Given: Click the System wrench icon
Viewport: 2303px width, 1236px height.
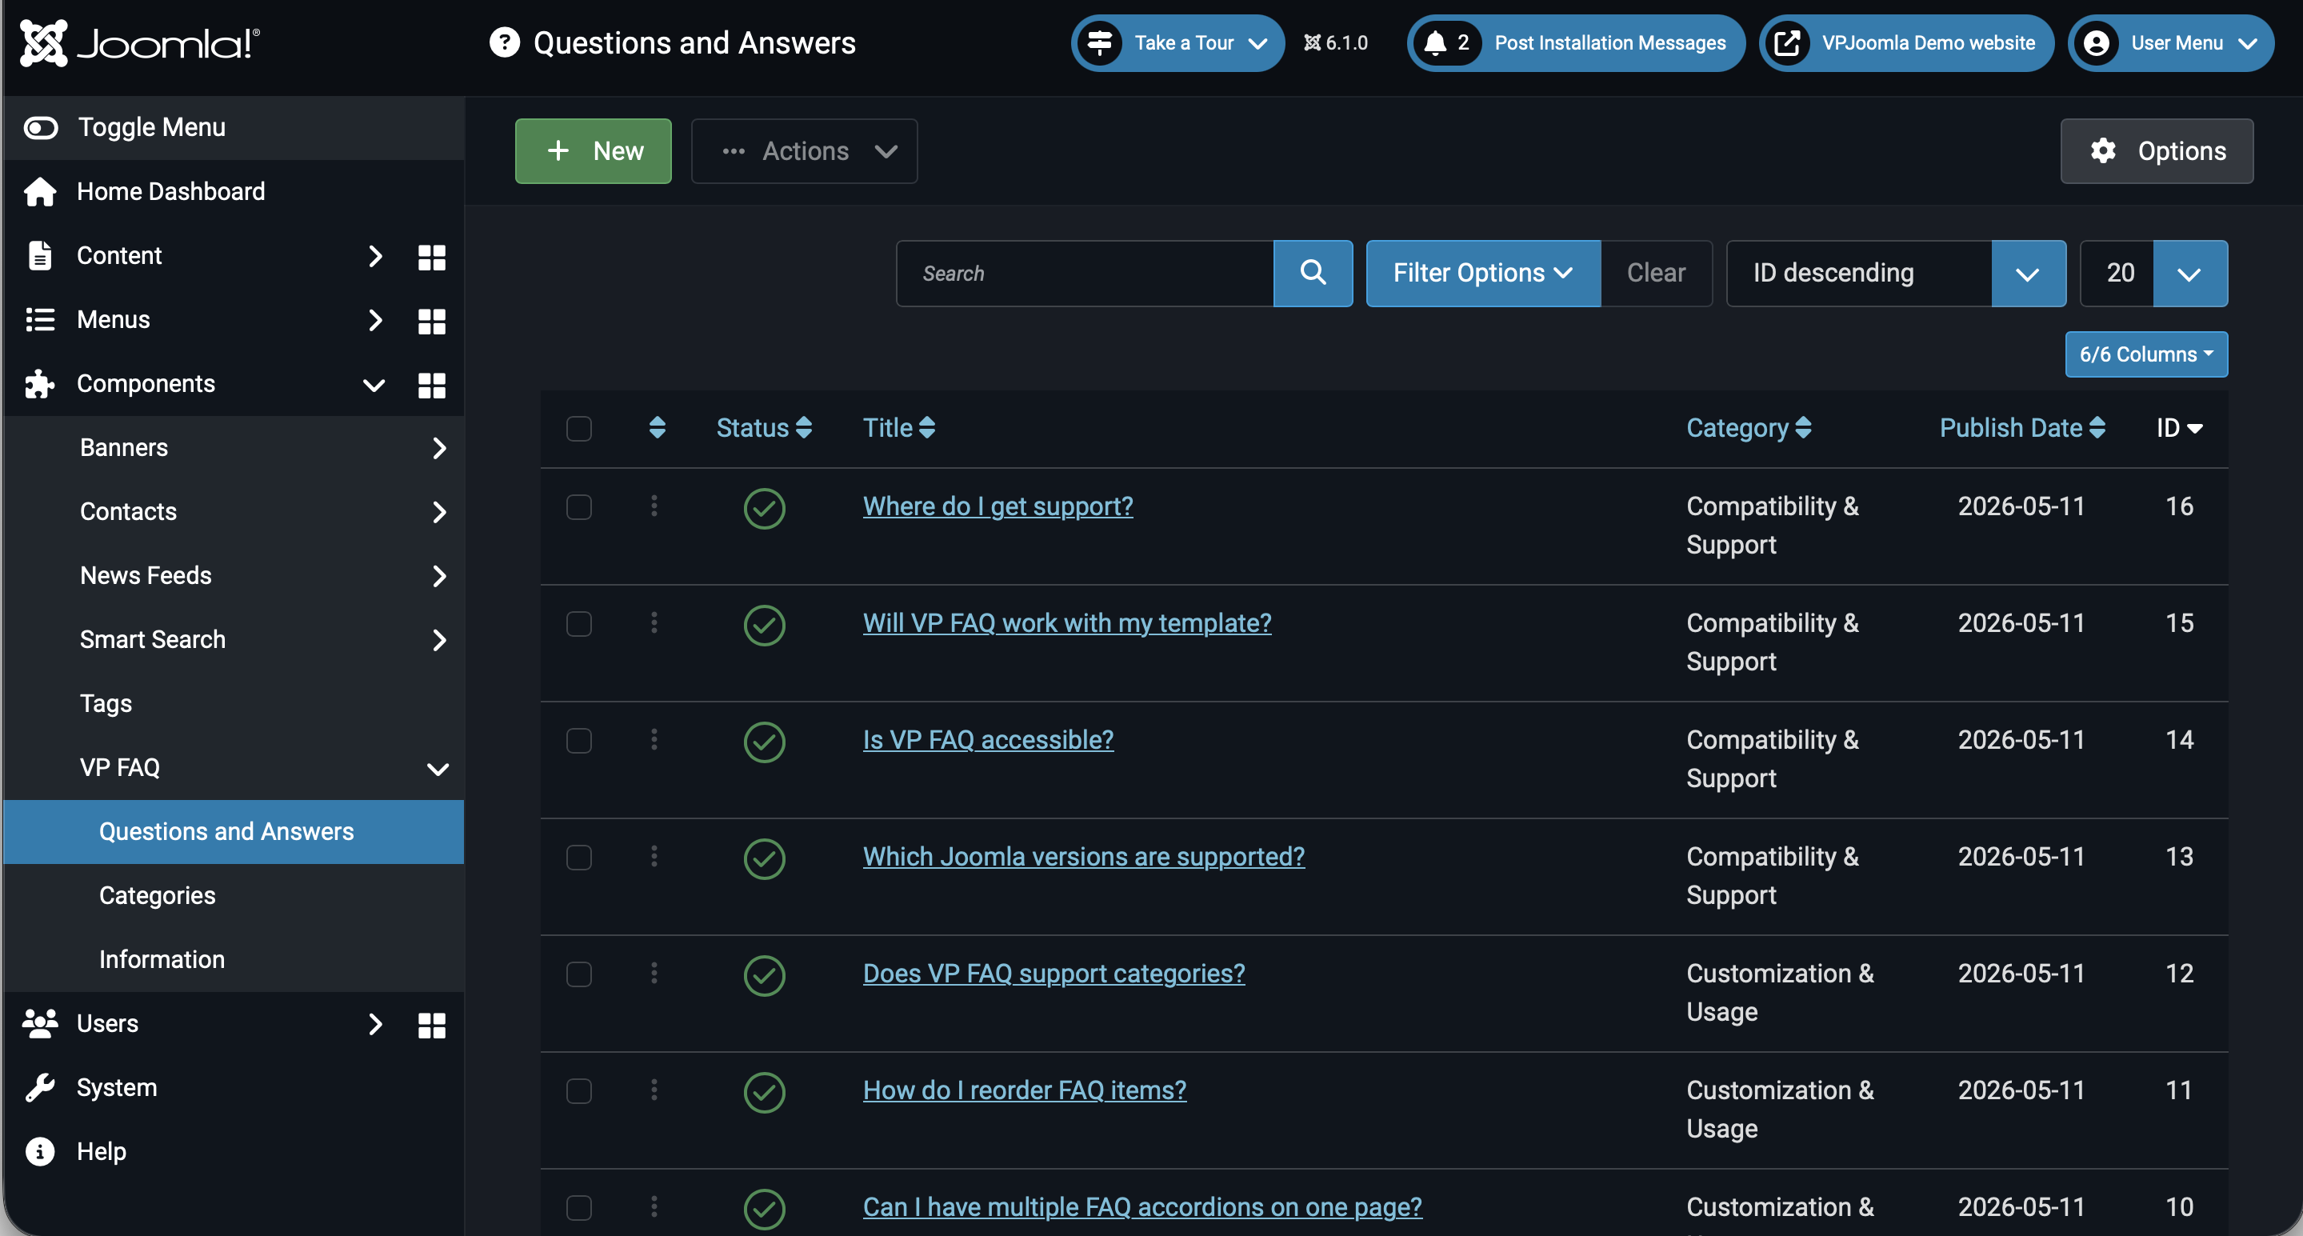Looking at the screenshot, I should coord(40,1087).
